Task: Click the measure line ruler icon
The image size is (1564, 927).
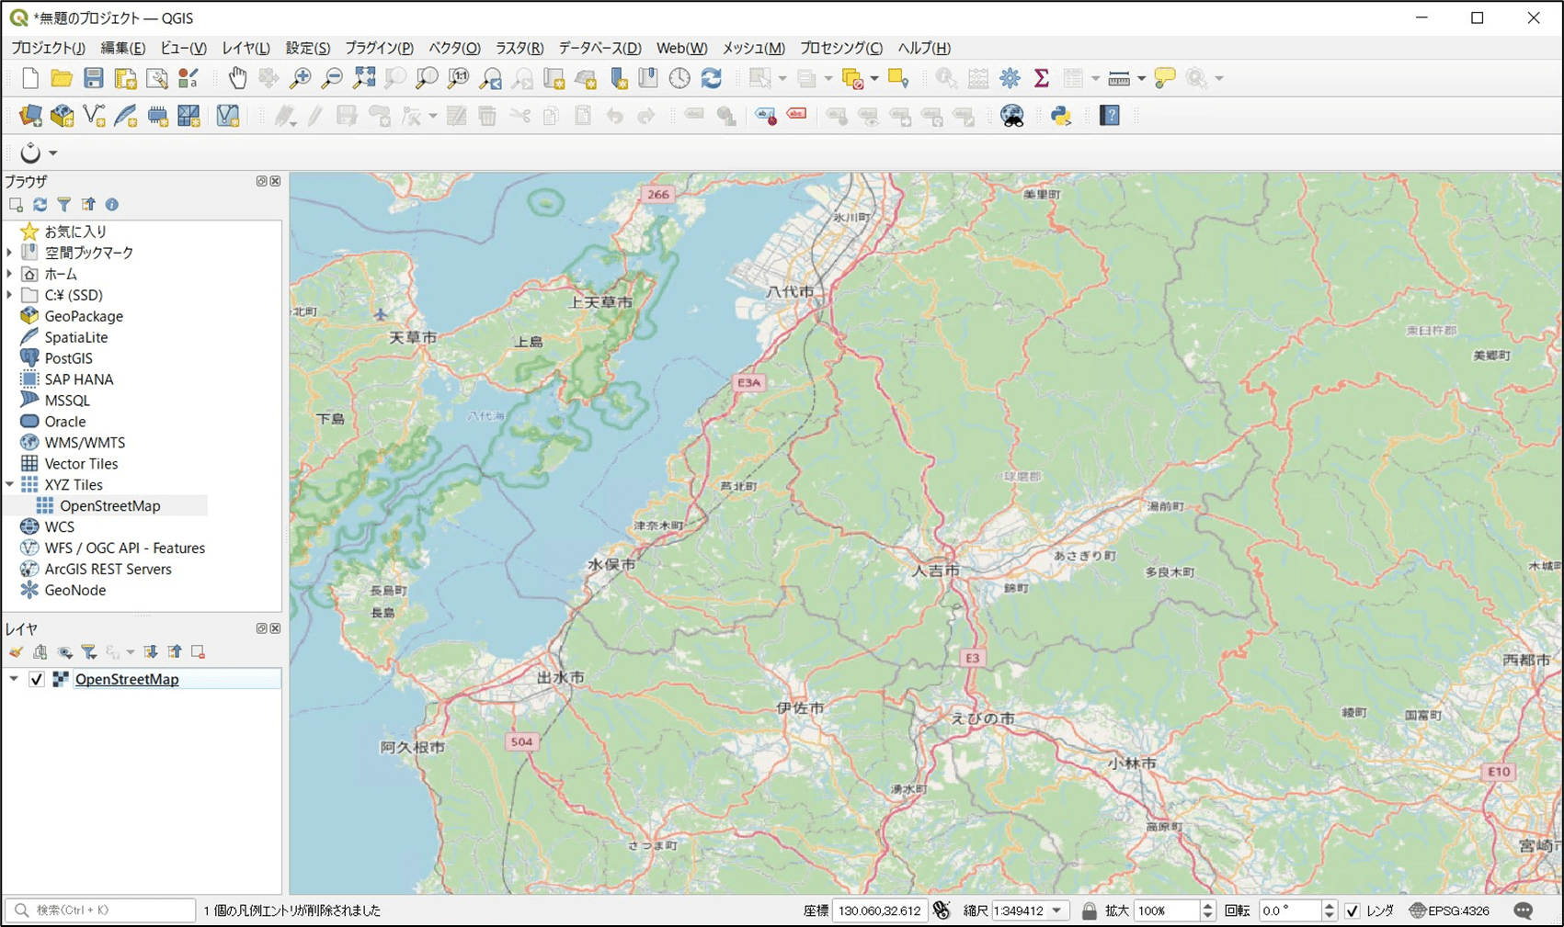Action: (1119, 78)
